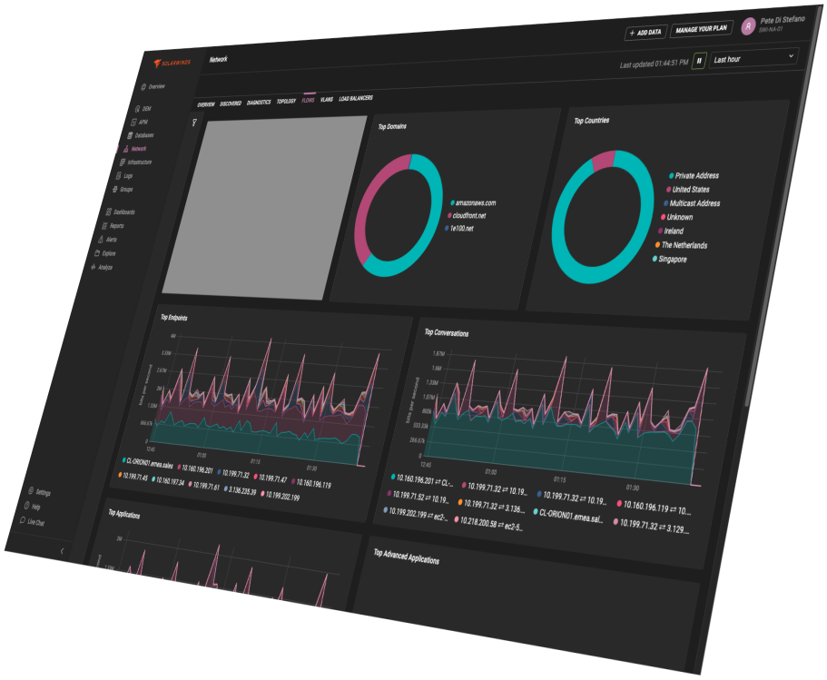Pause dashboard refresh with the pause control

click(700, 62)
